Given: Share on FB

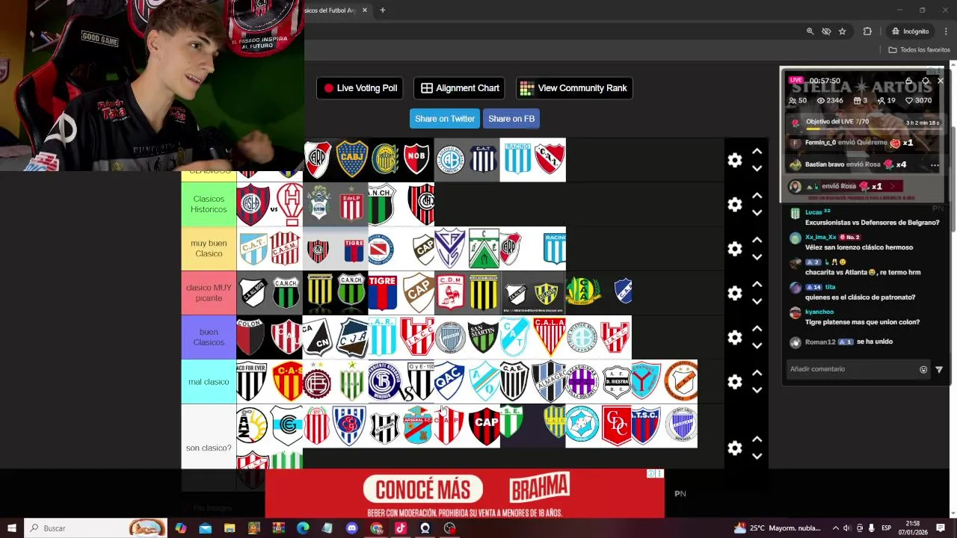Looking at the screenshot, I should pyautogui.click(x=511, y=119).
